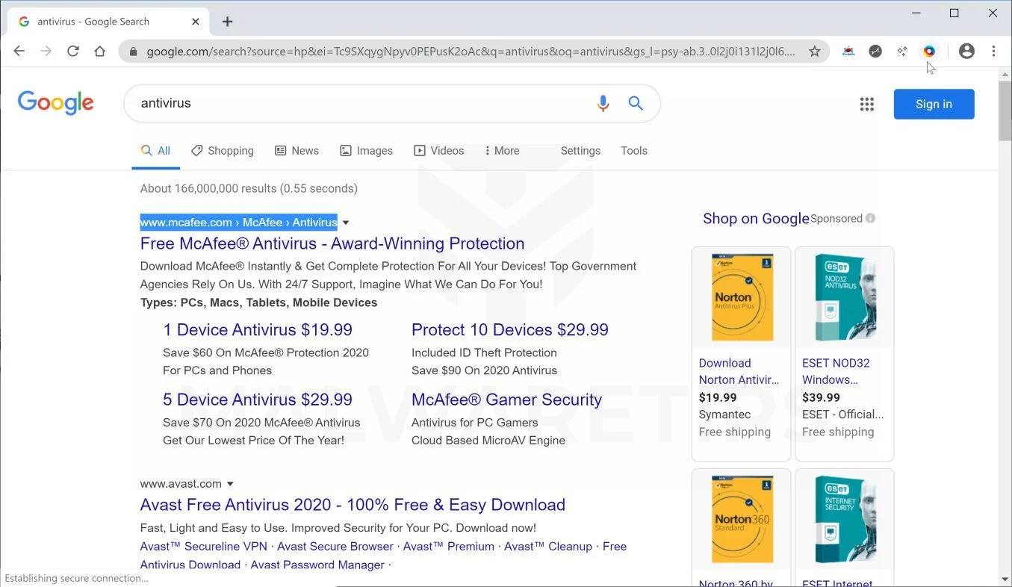
Task: Start voice search with microphone icon
Action: 603,103
